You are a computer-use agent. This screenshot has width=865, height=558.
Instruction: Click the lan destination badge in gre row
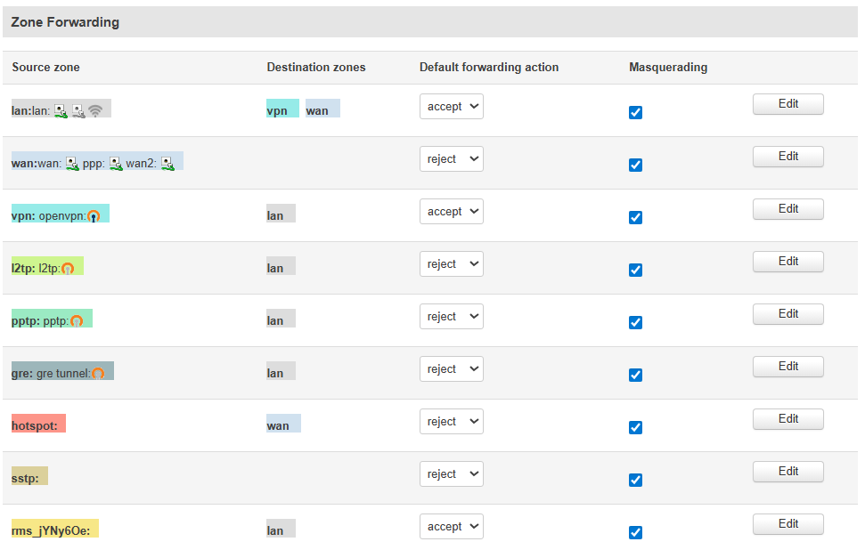[x=281, y=371]
